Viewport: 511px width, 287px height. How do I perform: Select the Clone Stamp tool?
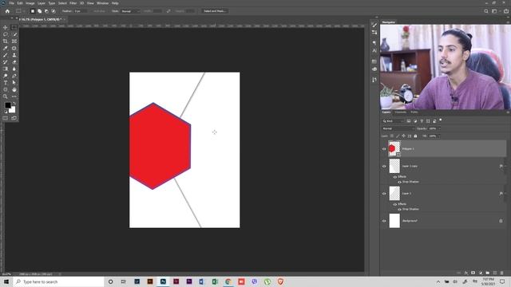[x=14, y=55]
